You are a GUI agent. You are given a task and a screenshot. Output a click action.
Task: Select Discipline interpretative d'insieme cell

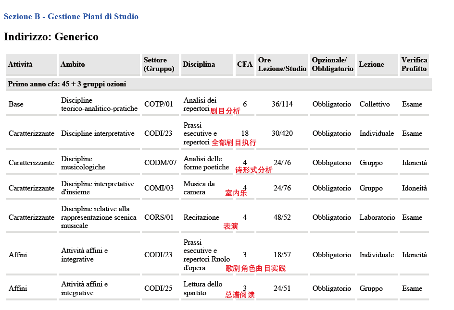[98, 188]
